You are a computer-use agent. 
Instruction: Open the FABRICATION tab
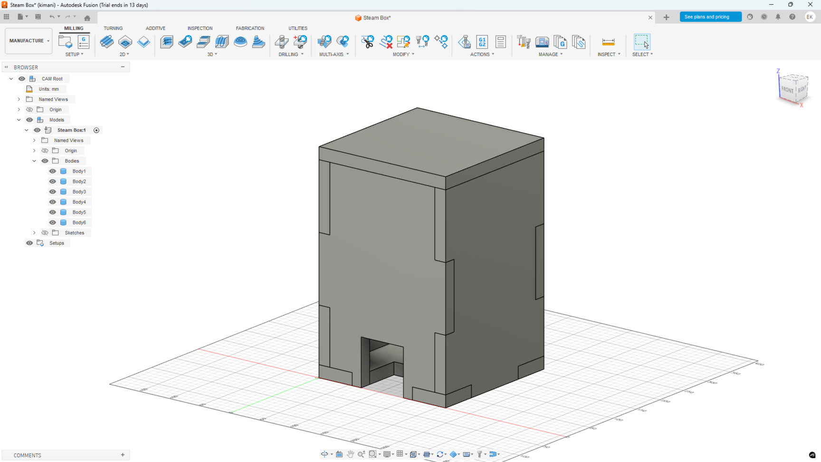pos(250,29)
